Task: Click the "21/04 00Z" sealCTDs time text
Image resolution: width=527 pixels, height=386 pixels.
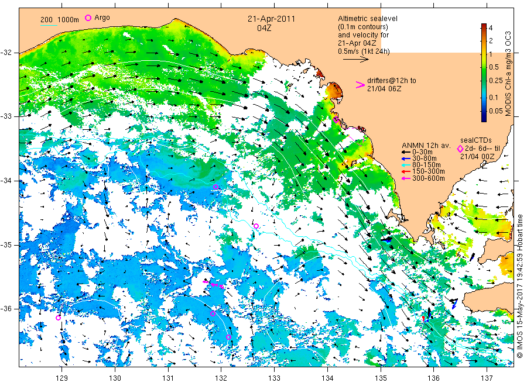Action: coord(477,157)
